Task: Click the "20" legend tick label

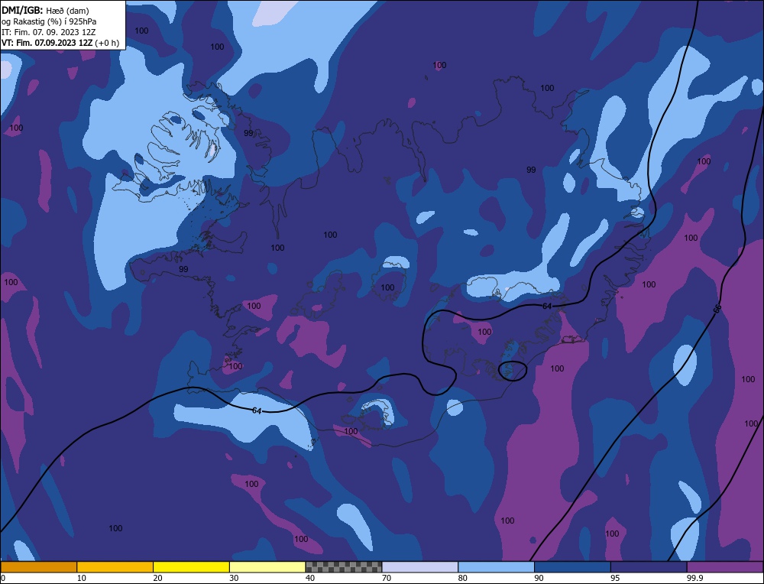Action: pyautogui.click(x=157, y=578)
